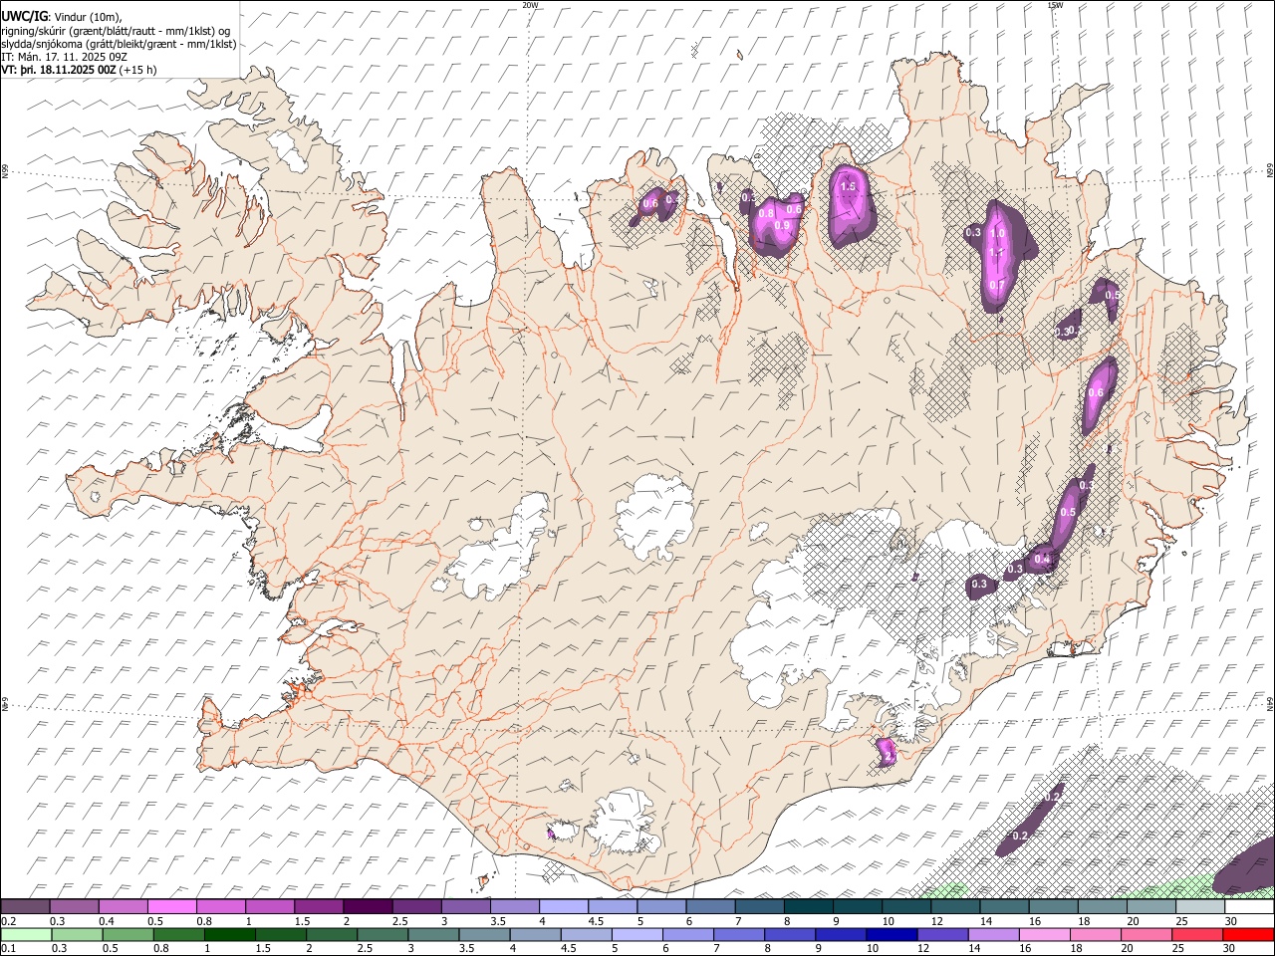Click the 'VT: þri. 18.11.2025 00Z (+15 h)' line

coord(79,70)
